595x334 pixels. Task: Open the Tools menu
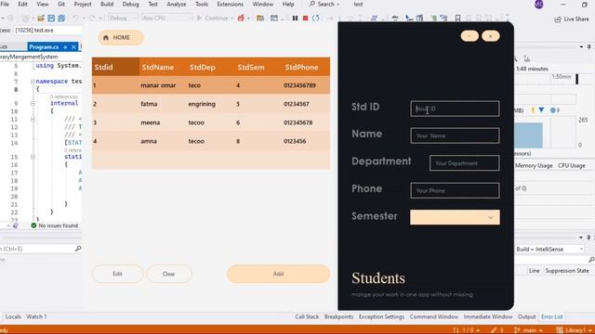point(202,4)
